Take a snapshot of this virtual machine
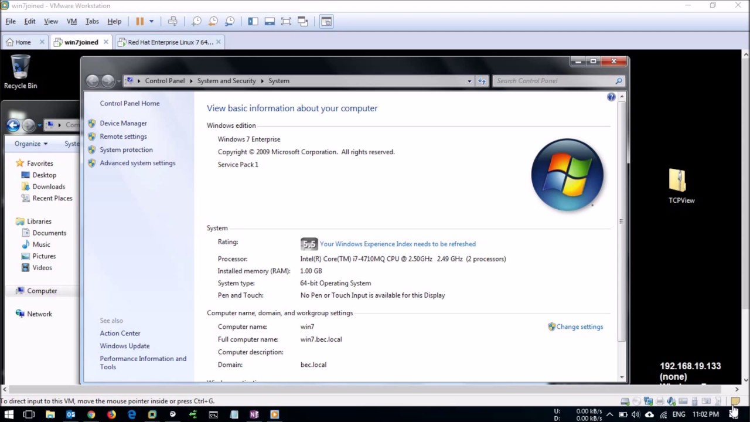The height and width of the screenshot is (422, 750). [x=197, y=21]
